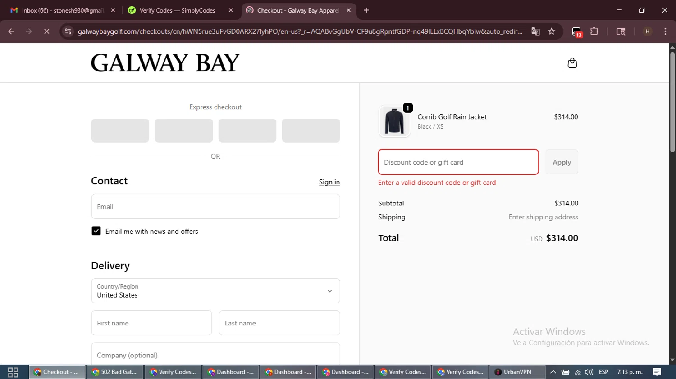Open site information icon in address bar

pos(68,31)
